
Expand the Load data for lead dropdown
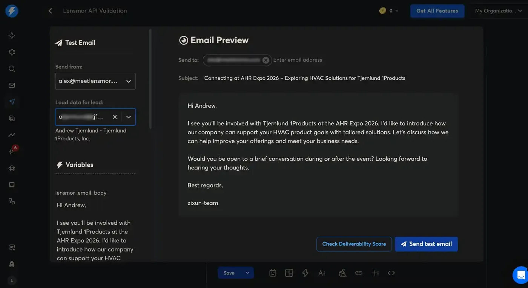point(129,117)
